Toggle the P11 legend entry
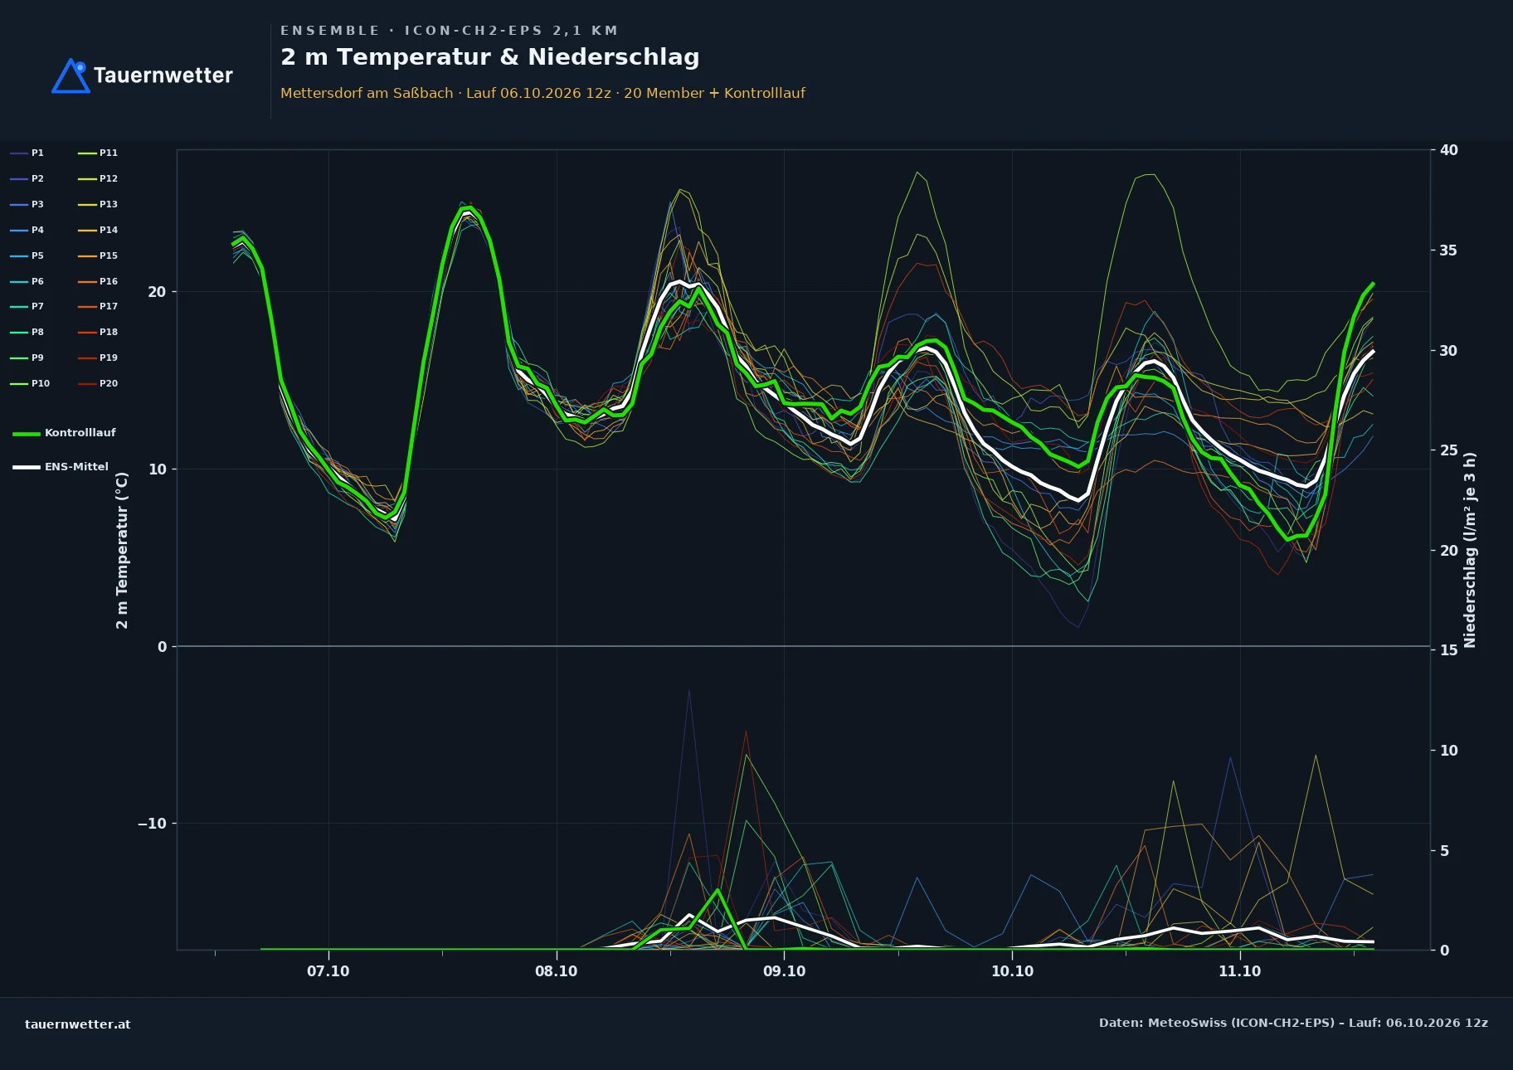1513x1070 pixels. [x=98, y=153]
